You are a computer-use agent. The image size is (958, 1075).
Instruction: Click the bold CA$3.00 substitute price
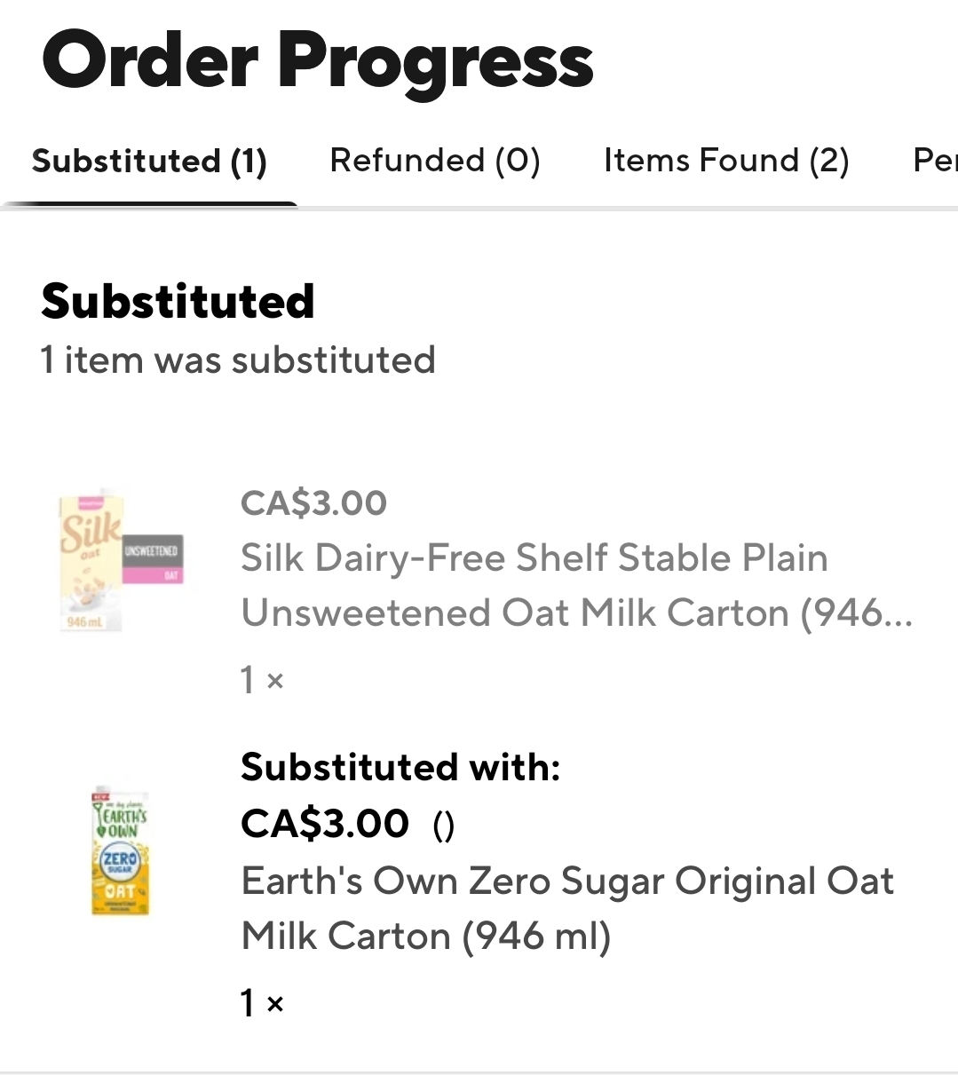click(325, 823)
